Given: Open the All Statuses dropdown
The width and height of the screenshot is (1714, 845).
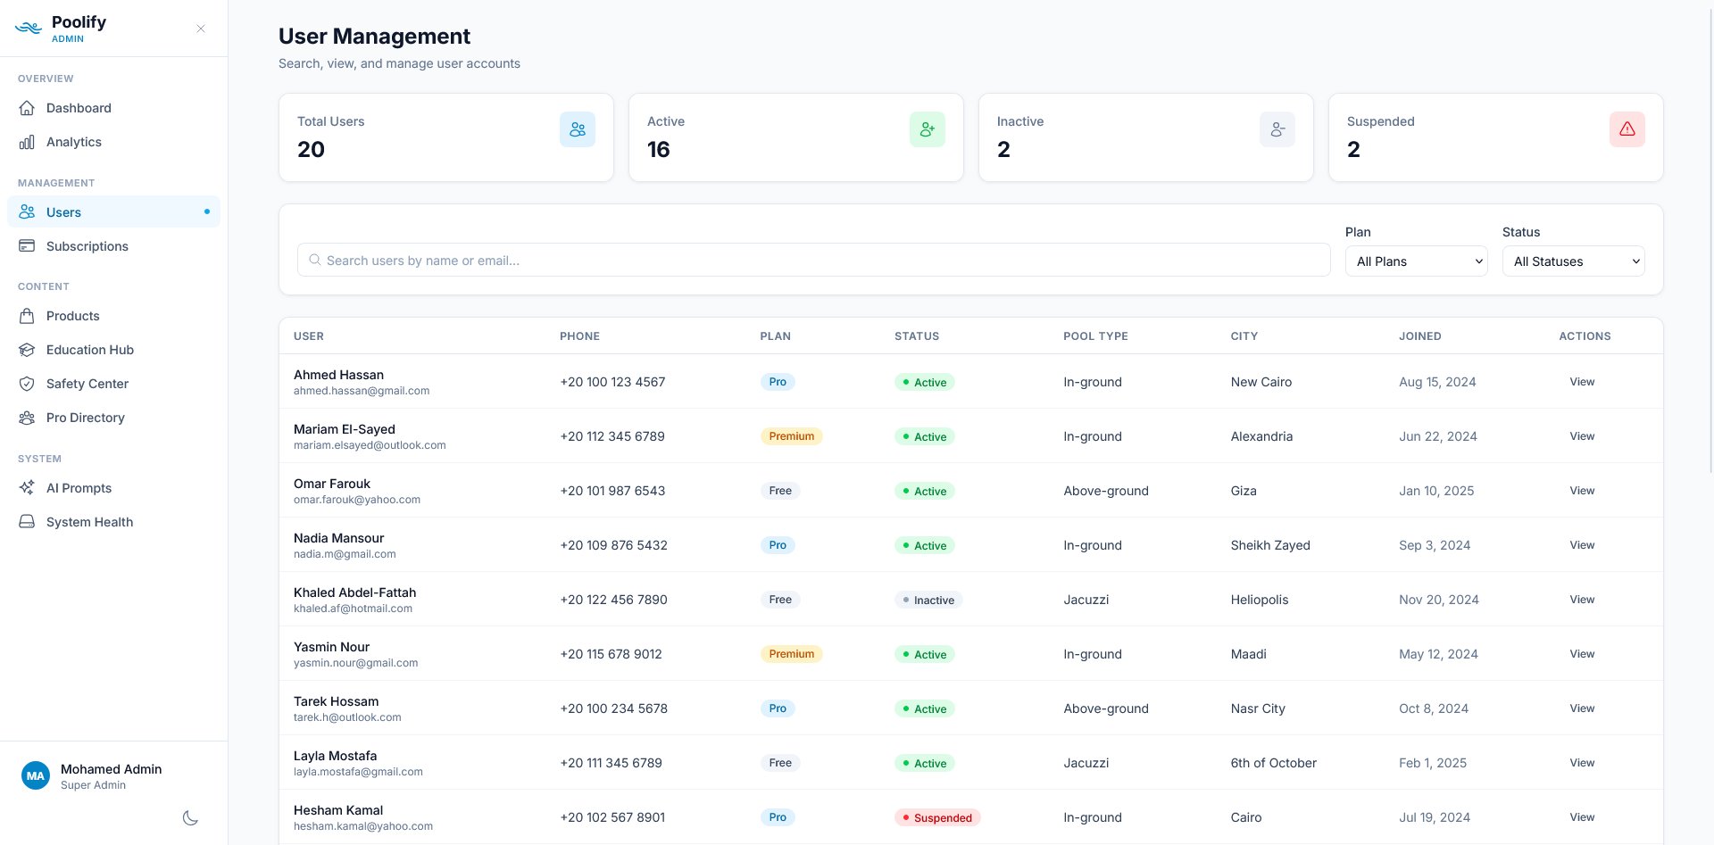Looking at the screenshot, I should [x=1573, y=261].
